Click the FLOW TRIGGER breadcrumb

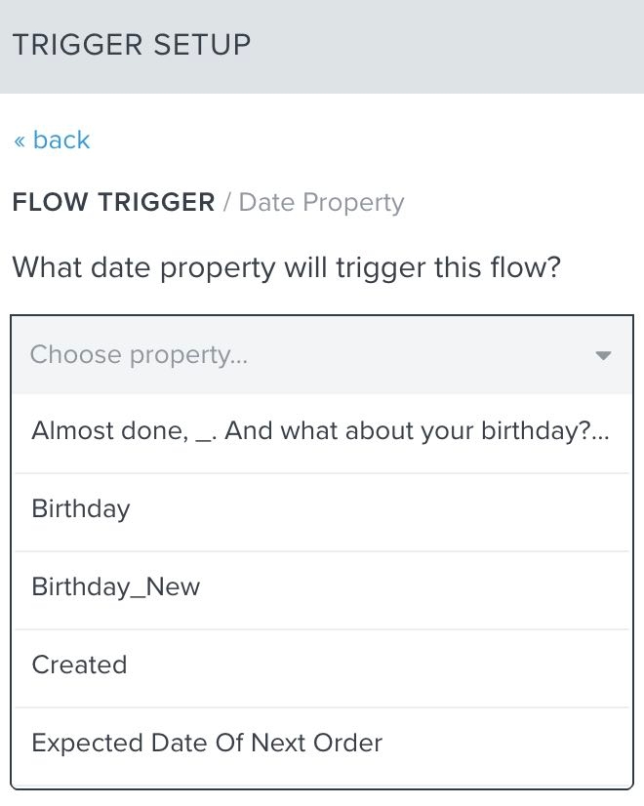113,203
